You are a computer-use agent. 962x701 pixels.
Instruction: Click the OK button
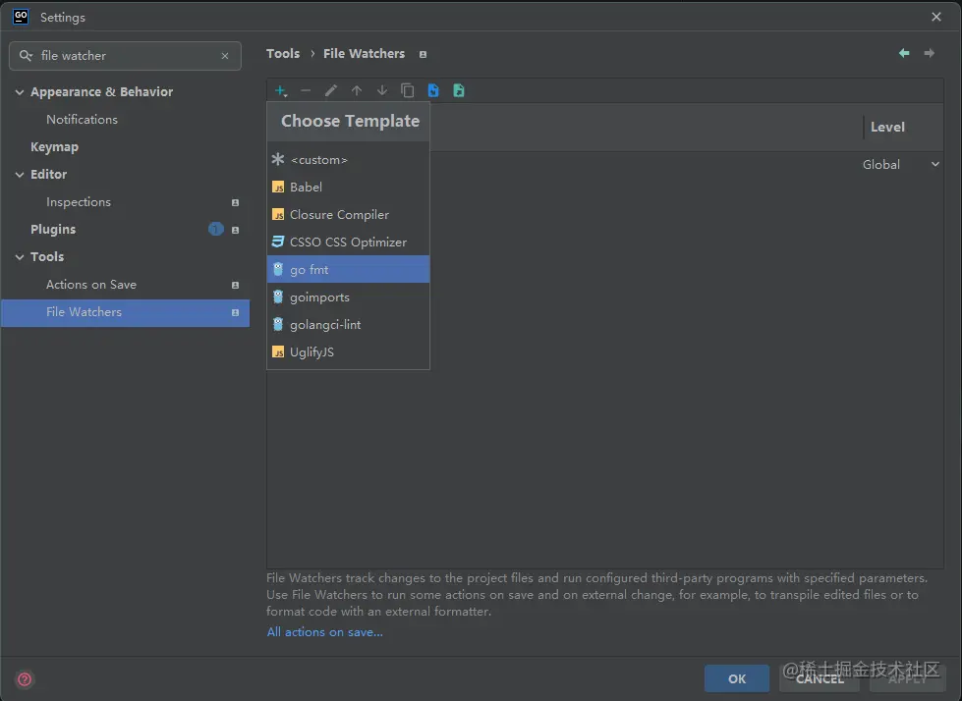(737, 678)
